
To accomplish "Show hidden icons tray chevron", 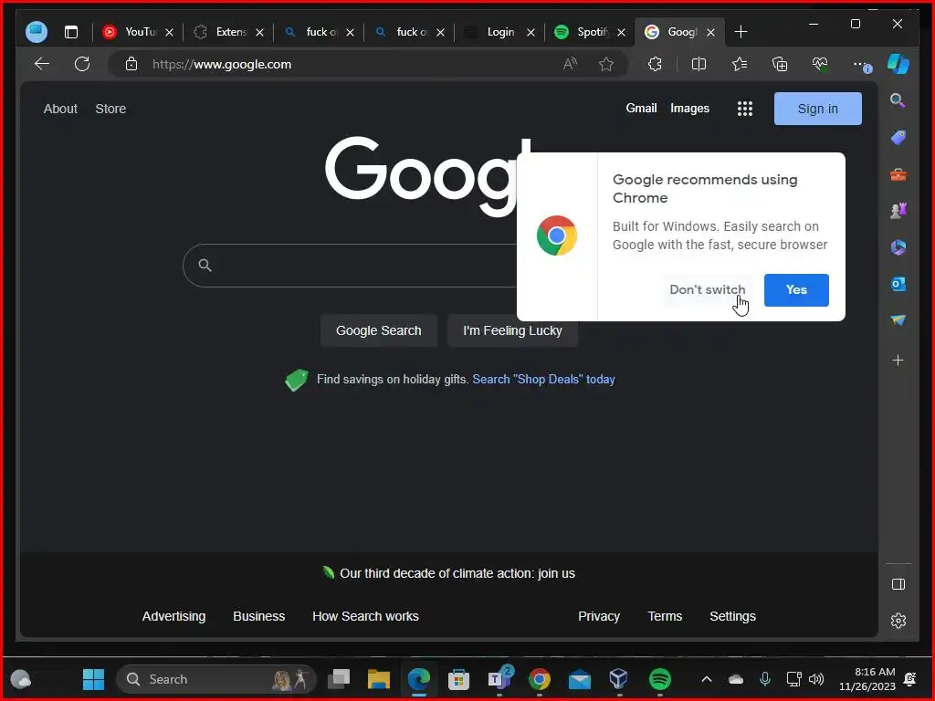I will (x=707, y=679).
